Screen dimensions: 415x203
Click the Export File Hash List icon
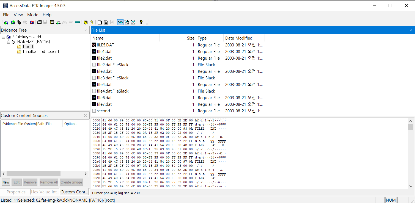[x=106, y=23]
